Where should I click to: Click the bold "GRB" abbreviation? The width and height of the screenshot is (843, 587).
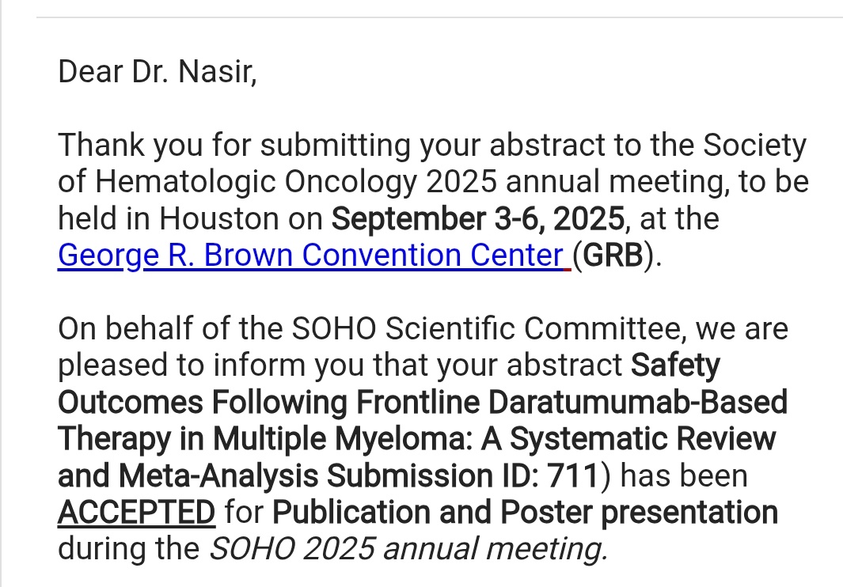click(x=613, y=255)
